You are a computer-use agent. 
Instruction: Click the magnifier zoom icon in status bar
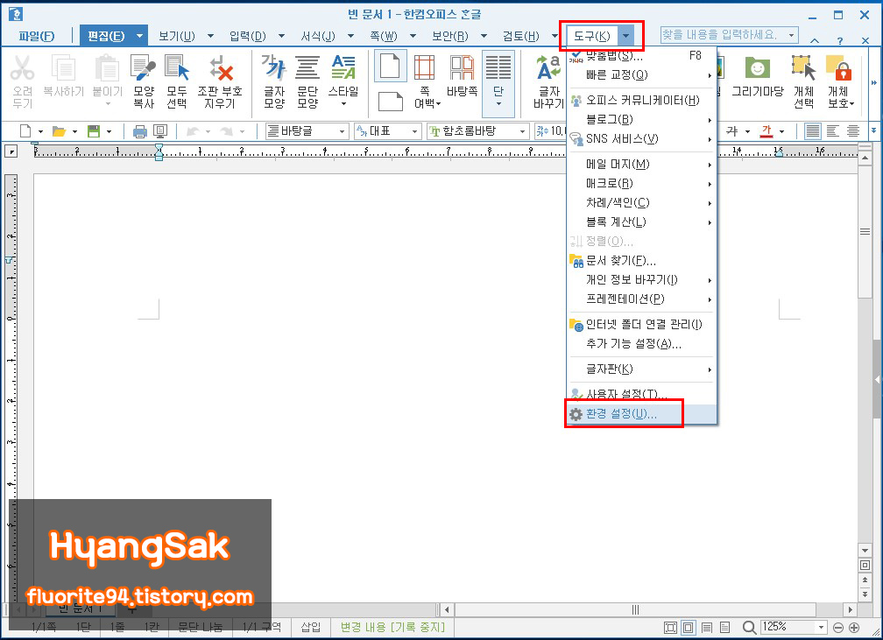coord(749,627)
